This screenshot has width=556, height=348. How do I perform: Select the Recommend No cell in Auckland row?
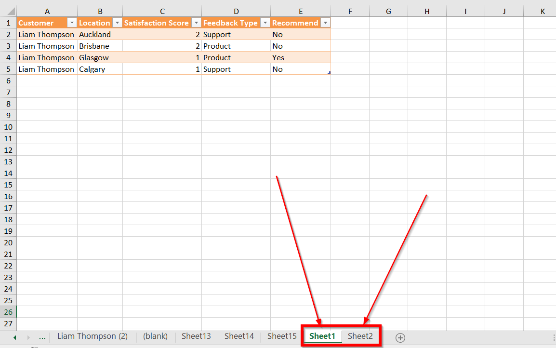click(x=301, y=34)
